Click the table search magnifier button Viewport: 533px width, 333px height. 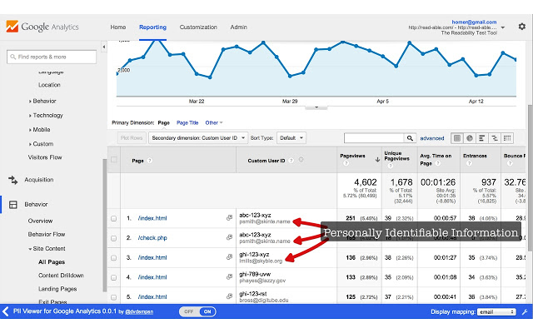410,138
